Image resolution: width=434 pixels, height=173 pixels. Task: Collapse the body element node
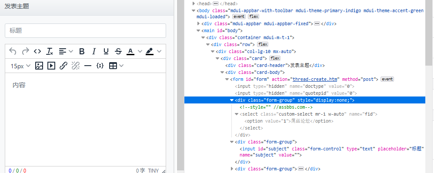(194, 10)
